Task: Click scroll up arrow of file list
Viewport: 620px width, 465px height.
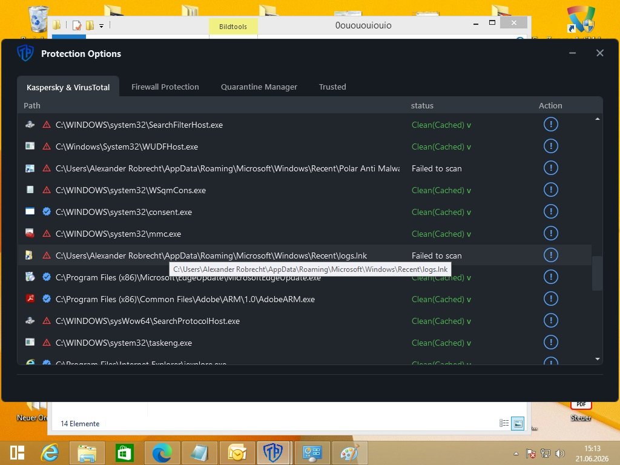Action: (x=597, y=119)
